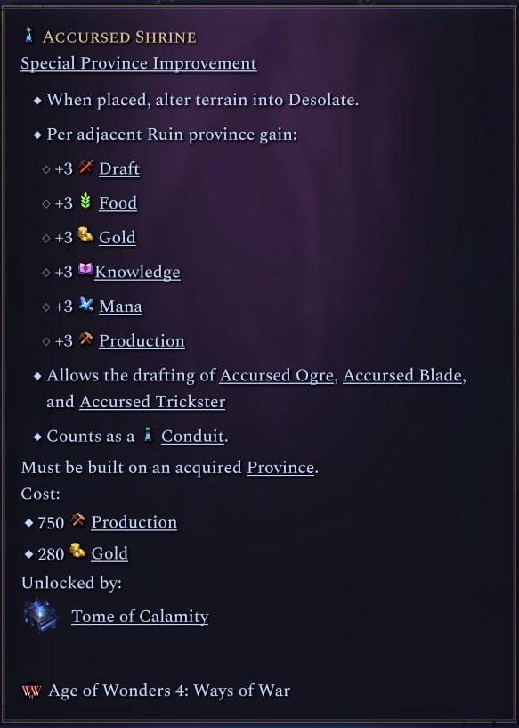The height and width of the screenshot is (728, 519).
Task: Open the Accursed Trickster unit link
Action: pyautogui.click(x=152, y=402)
